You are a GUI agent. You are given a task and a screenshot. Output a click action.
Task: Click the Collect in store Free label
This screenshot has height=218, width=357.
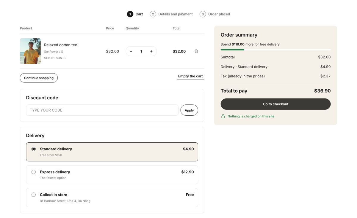[190, 195]
